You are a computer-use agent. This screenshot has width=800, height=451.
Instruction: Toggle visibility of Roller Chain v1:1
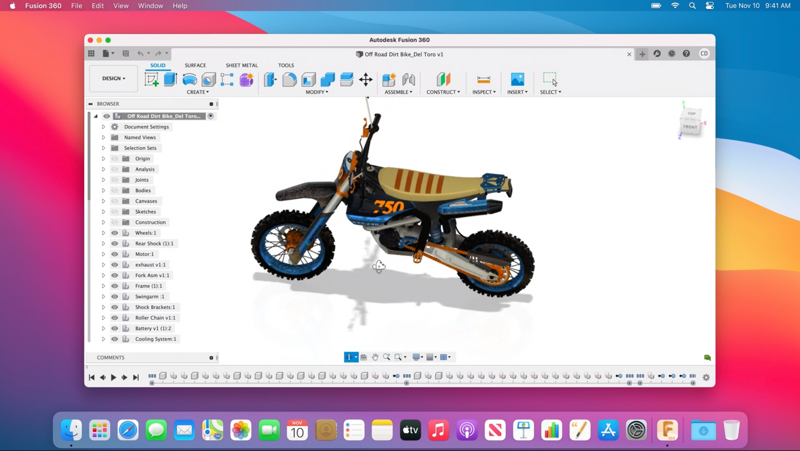click(x=114, y=317)
